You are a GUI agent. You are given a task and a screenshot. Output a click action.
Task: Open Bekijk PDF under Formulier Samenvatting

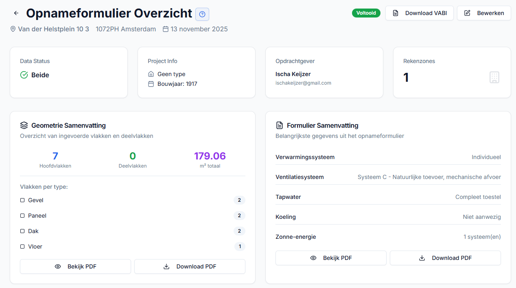click(330, 257)
